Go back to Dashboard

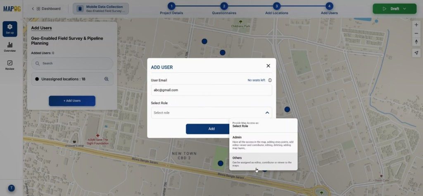[x=46, y=9]
